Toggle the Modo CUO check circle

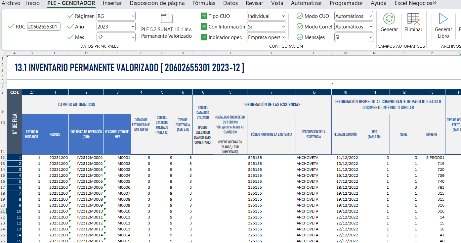(300, 16)
